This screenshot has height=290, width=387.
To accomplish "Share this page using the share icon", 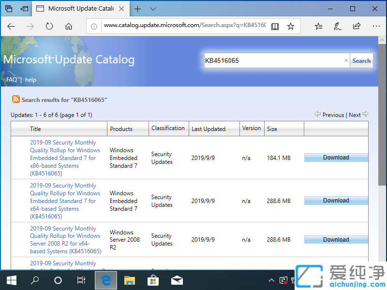I will [357, 27].
